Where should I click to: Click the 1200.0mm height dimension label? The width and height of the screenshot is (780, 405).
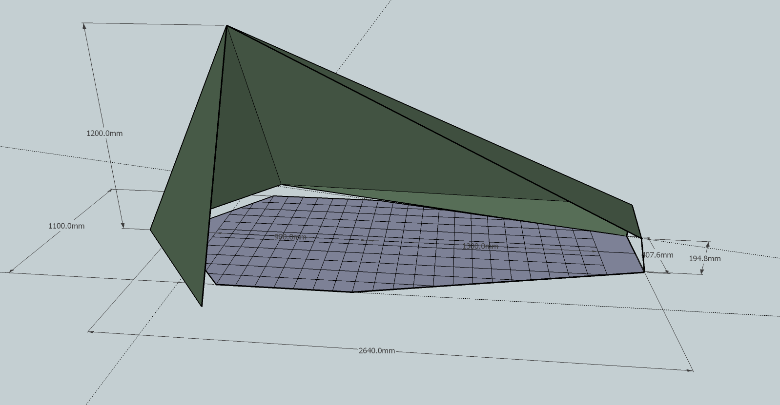[104, 134]
